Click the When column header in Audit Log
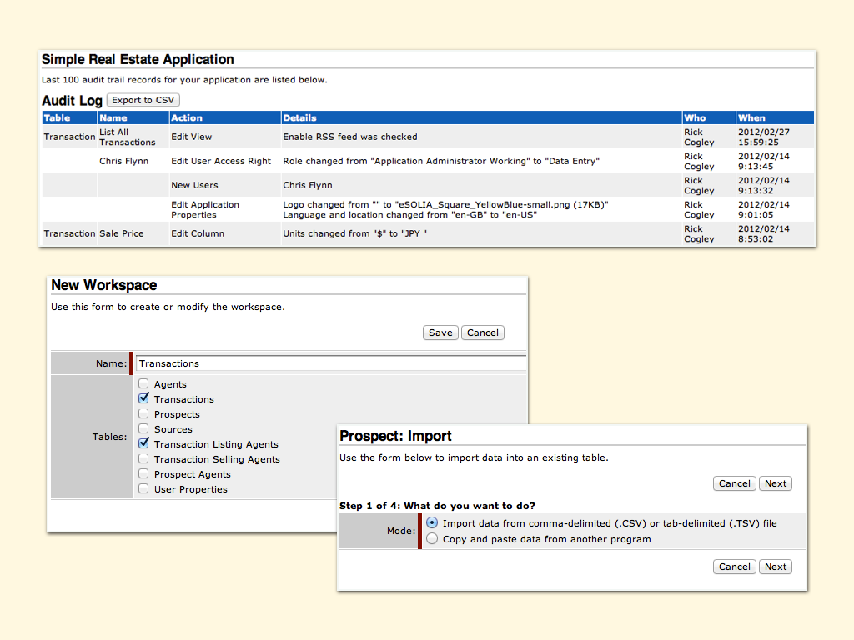 [x=751, y=118]
